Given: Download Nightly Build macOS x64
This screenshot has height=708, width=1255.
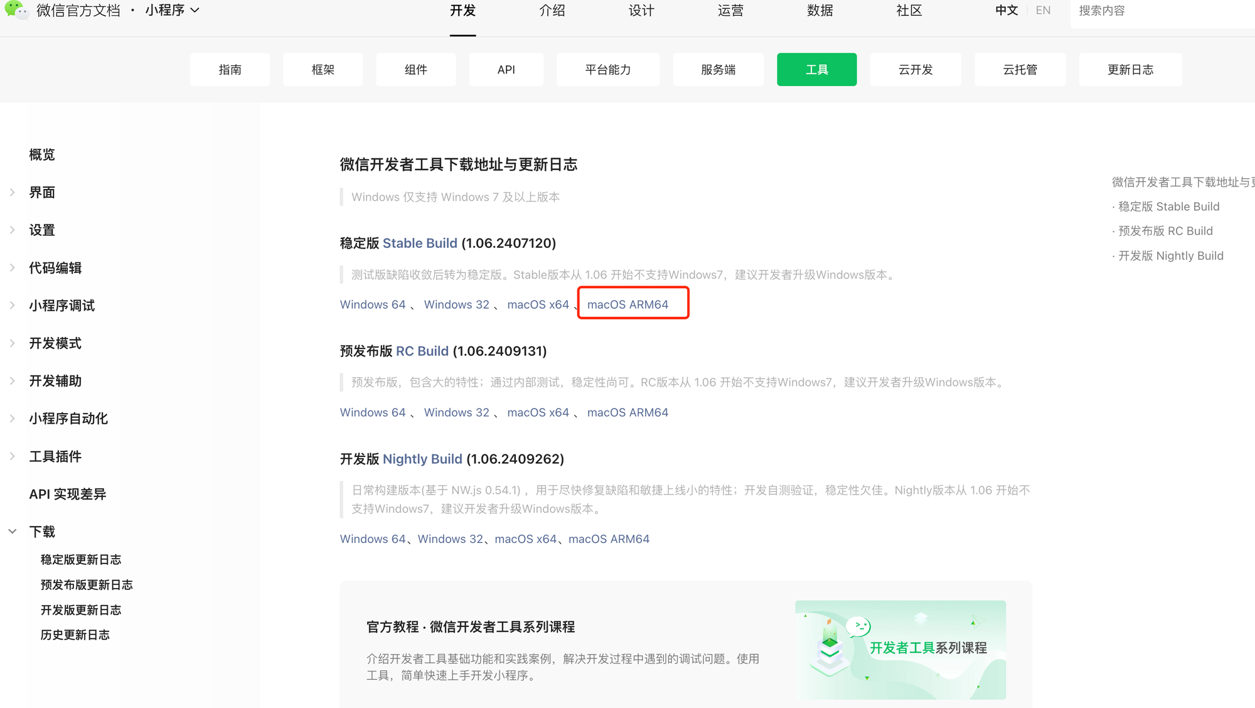Looking at the screenshot, I should click(526, 539).
